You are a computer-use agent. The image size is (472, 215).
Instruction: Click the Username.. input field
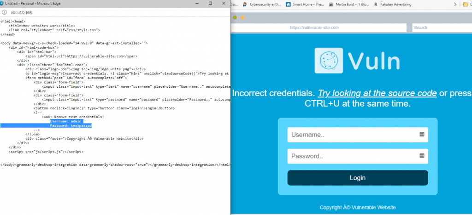(x=358, y=135)
